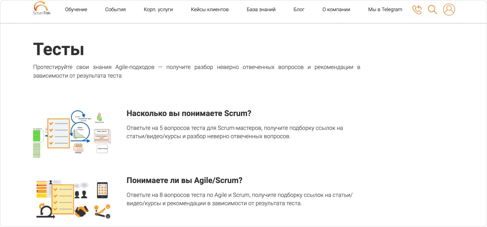
Task: Open the user profile icon
Action: 449,9
